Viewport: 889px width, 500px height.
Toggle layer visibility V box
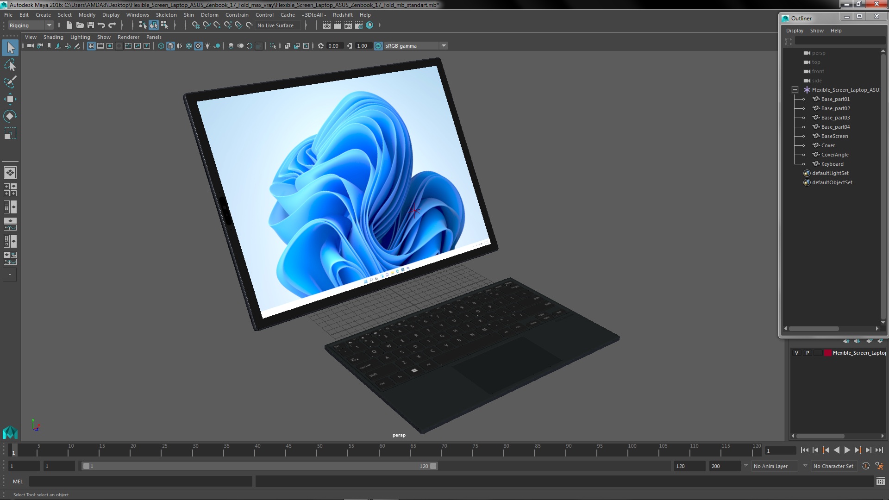pos(797,353)
